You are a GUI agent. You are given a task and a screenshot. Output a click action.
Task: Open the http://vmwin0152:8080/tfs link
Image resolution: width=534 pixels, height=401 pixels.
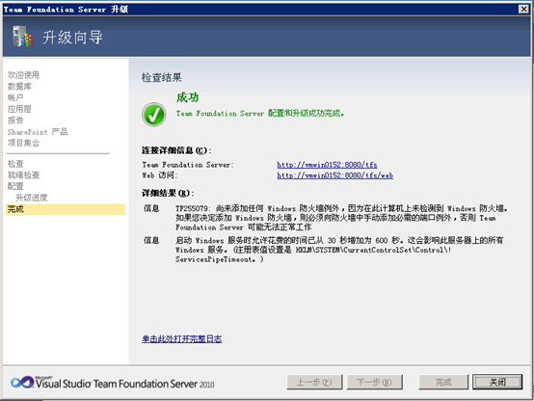(x=327, y=165)
